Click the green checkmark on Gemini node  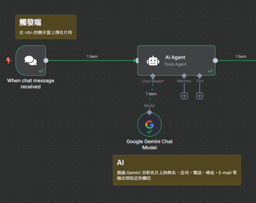(x=149, y=132)
